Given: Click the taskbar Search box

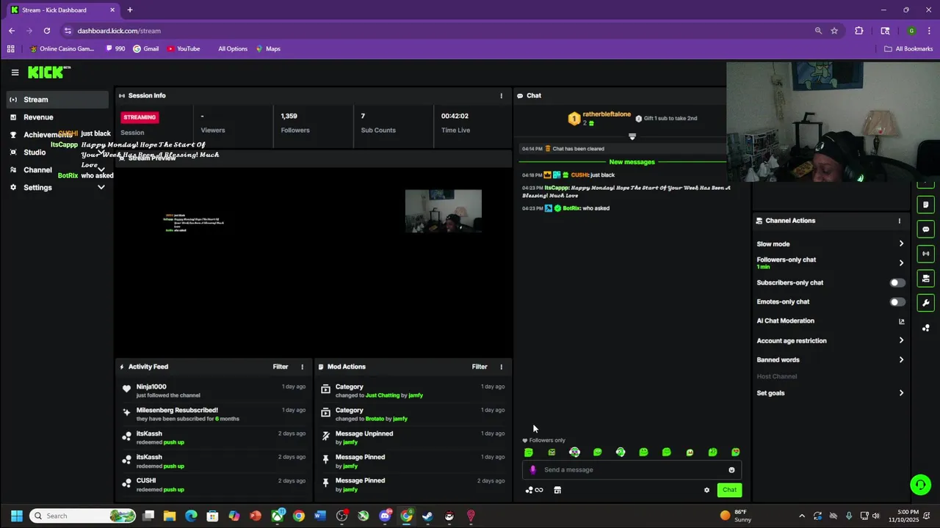Looking at the screenshot, I should [x=83, y=516].
